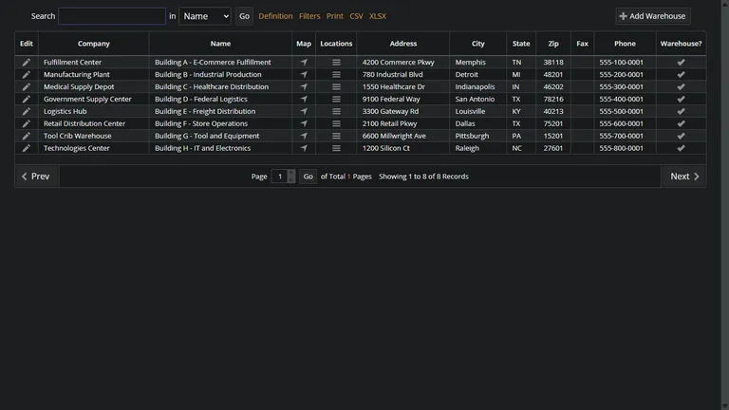Image resolution: width=729 pixels, height=410 pixels.
Task: View locations list for Building G row
Action: (x=336, y=137)
